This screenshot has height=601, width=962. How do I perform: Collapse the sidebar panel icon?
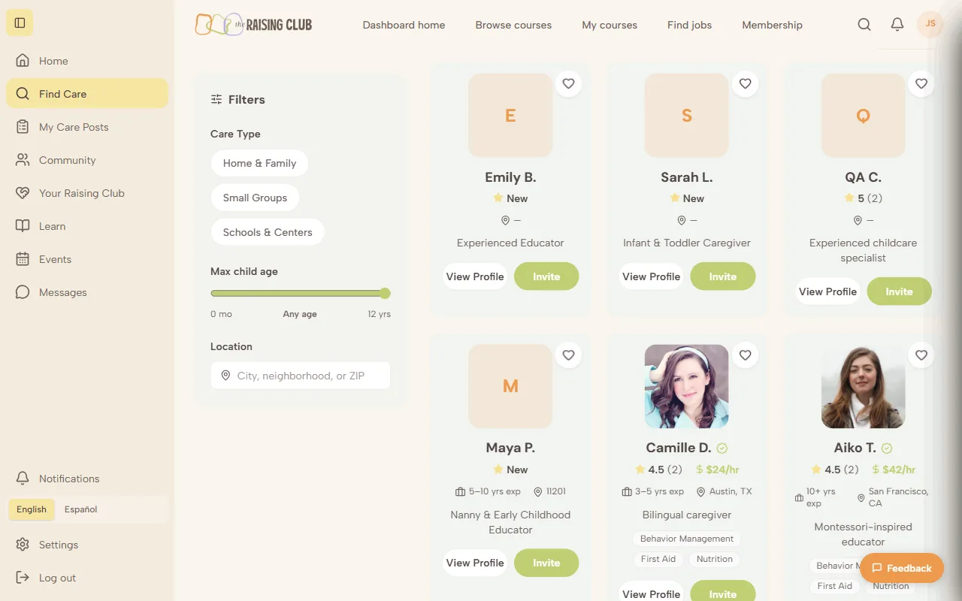20,23
